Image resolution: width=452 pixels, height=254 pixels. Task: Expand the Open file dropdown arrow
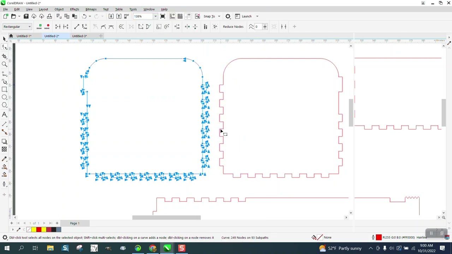19,16
